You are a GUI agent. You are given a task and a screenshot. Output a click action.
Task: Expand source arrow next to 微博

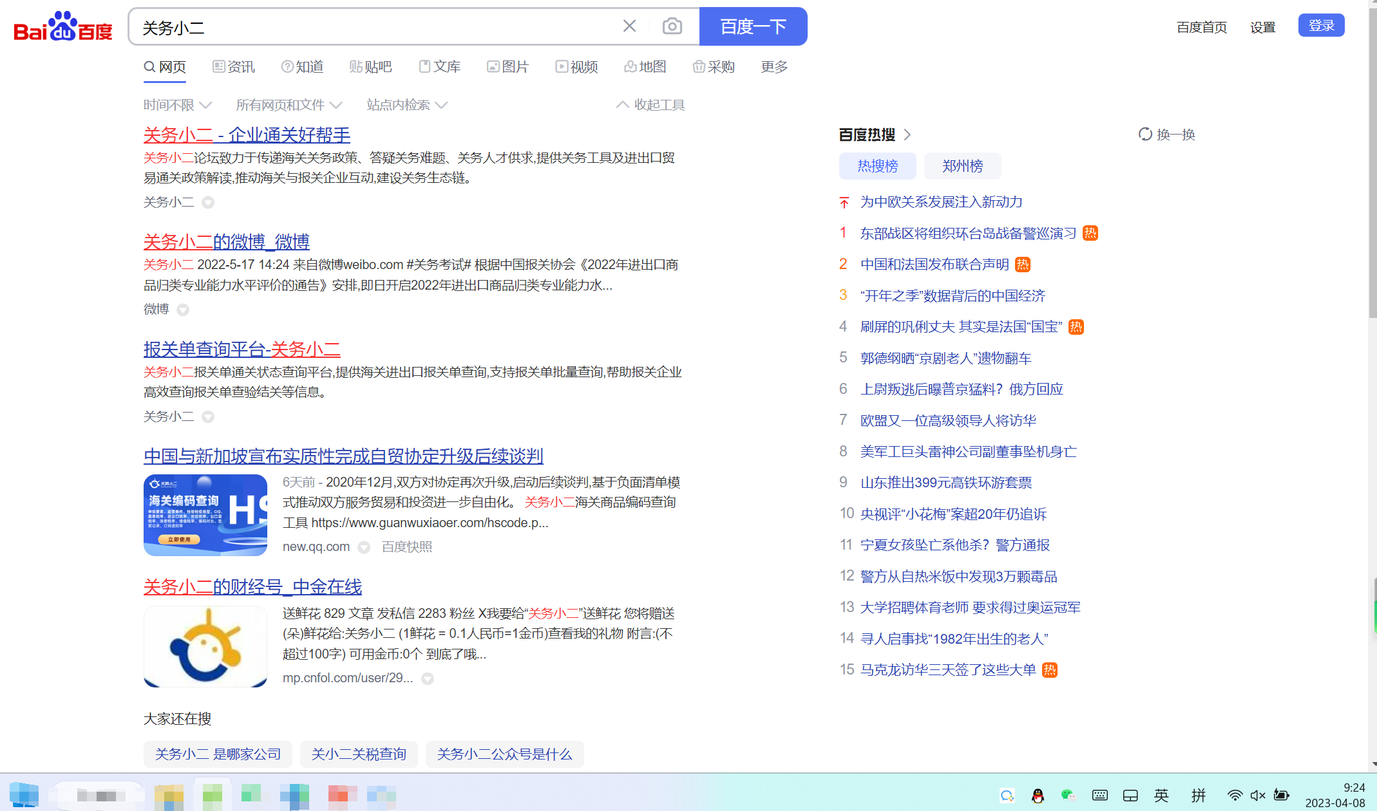(x=183, y=310)
